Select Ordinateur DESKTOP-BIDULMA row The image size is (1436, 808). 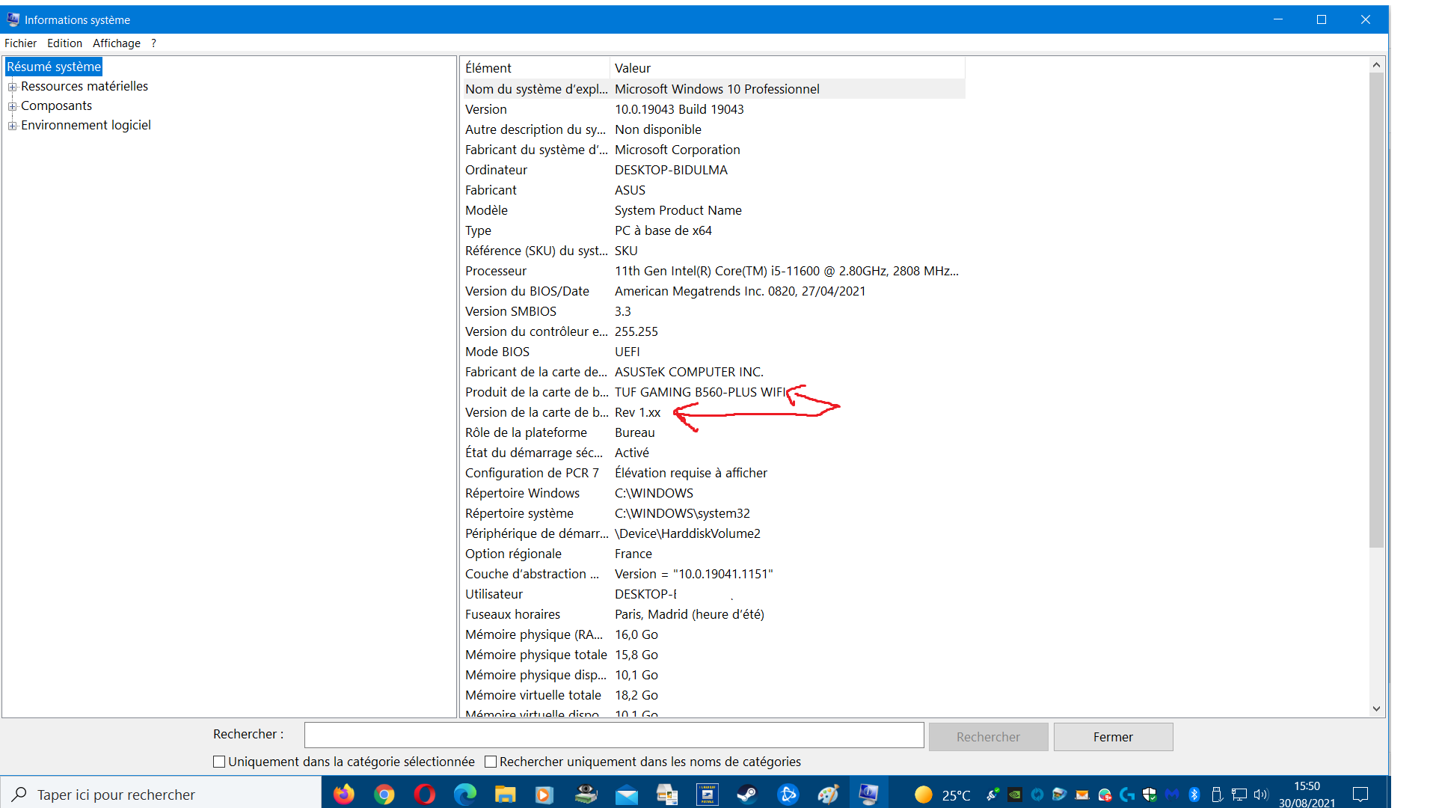[x=714, y=170]
